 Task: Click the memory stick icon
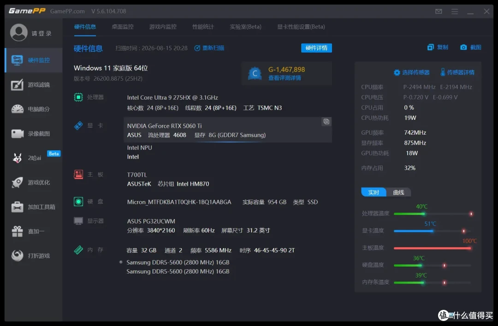coord(78,250)
